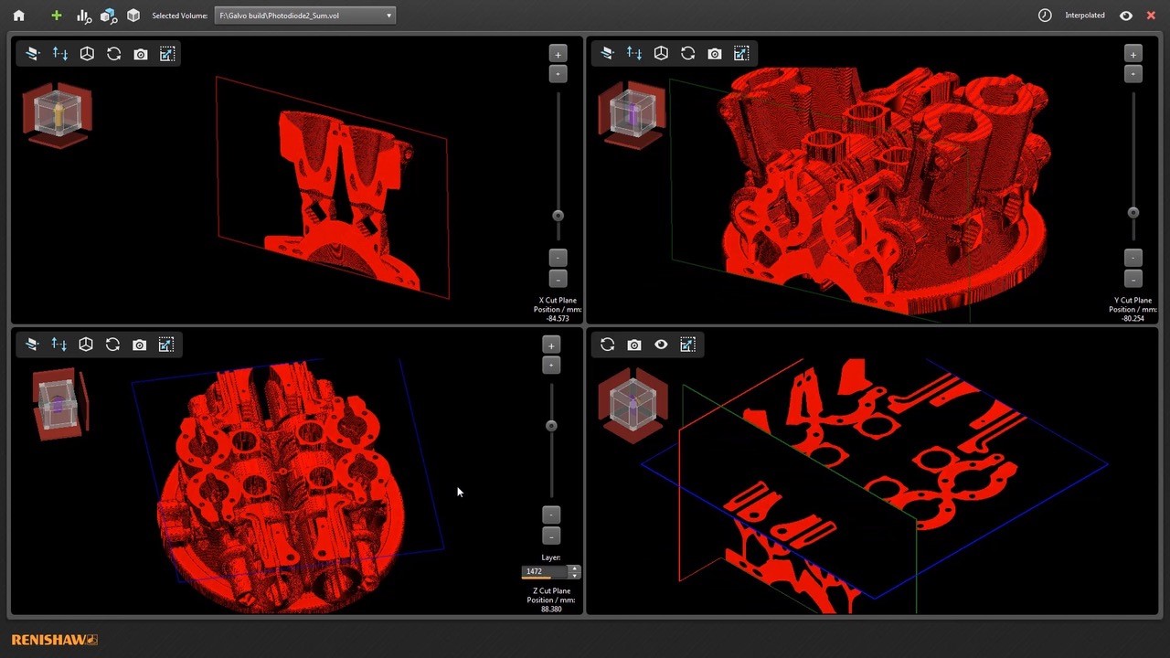
Task: Increase Layer value with the up stepper arrow
Action: coord(574,568)
